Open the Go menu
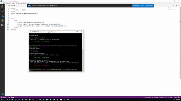Image resolution: width=181 pixels, height=101 pixels. click(16, 3)
